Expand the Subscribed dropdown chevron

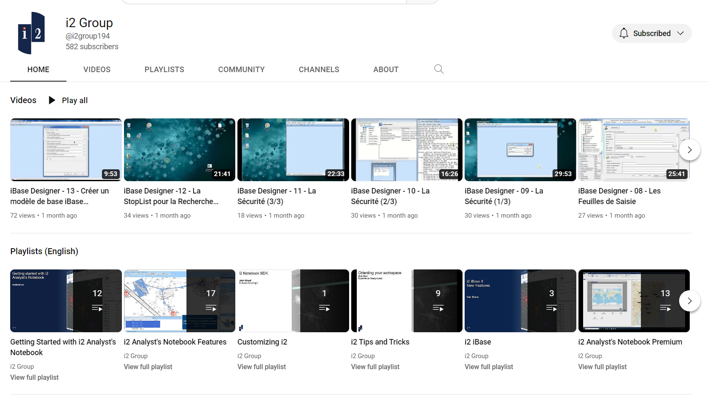pyautogui.click(x=680, y=34)
